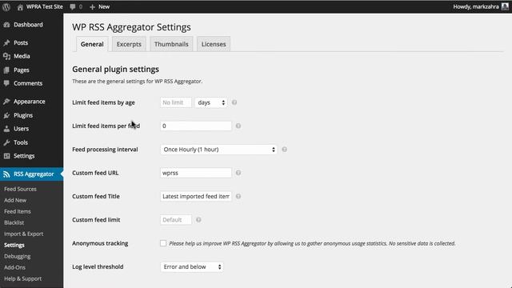Click New in the admin bar
The image size is (512, 288).
click(x=104, y=6)
